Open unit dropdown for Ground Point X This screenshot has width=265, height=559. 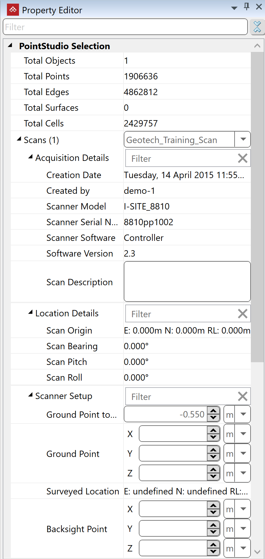[x=243, y=434]
